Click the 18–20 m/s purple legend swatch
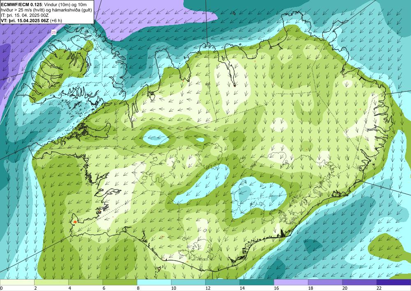The width and height of the screenshot is (411, 291). tap(325, 282)
